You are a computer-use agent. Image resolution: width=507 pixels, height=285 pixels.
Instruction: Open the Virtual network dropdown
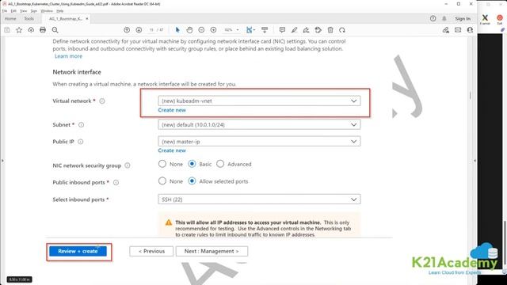259,101
